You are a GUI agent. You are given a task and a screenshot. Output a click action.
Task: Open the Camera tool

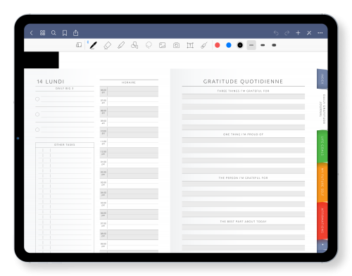pos(176,45)
